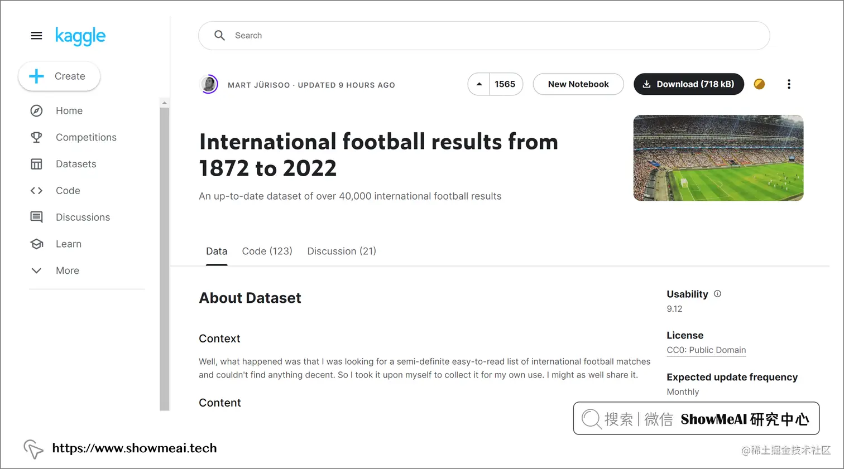Go to Competitions in the sidebar
The image size is (844, 469).
tap(86, 137)
